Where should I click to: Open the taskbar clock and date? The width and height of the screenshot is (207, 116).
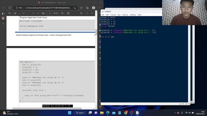click(200, 113)
